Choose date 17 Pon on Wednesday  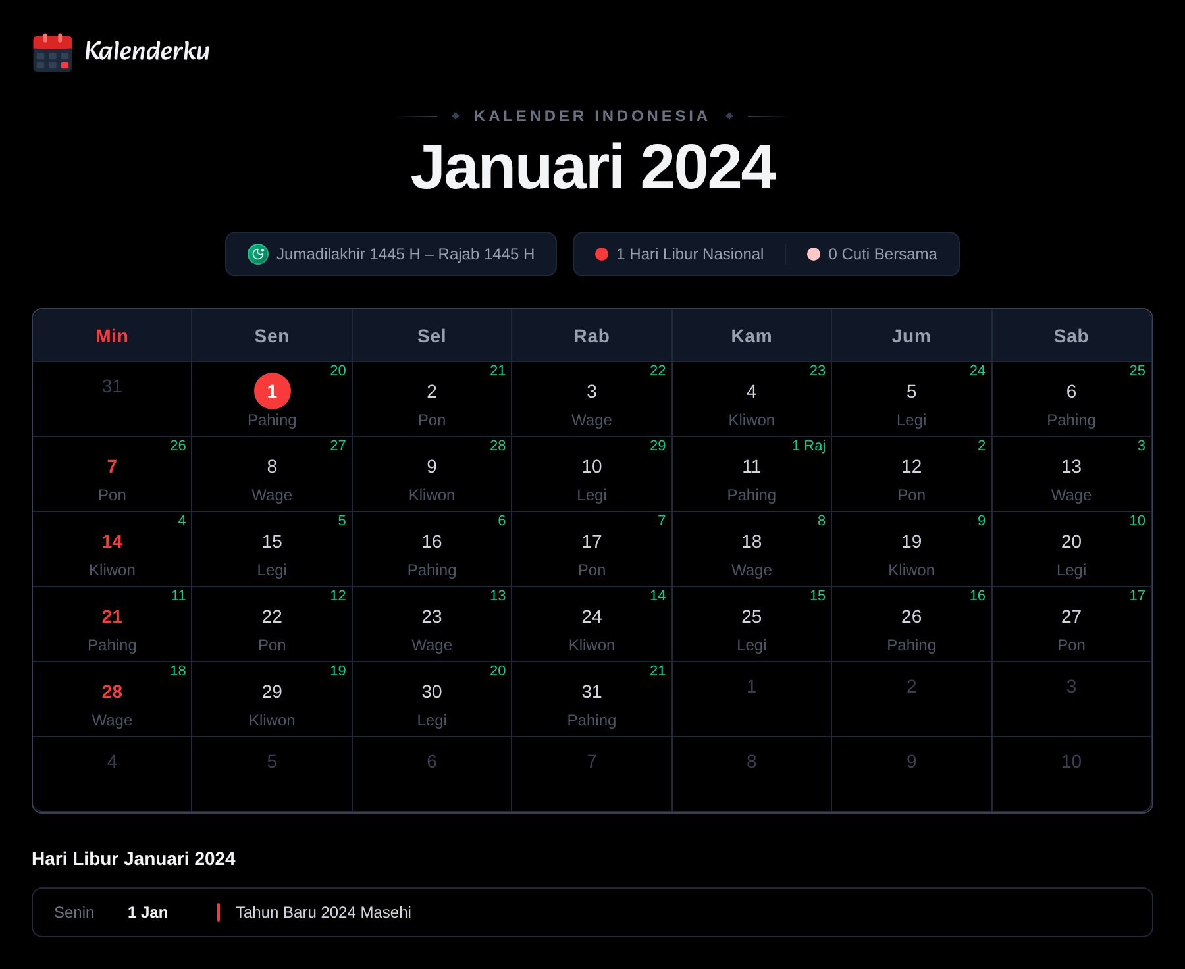(591, 549)
